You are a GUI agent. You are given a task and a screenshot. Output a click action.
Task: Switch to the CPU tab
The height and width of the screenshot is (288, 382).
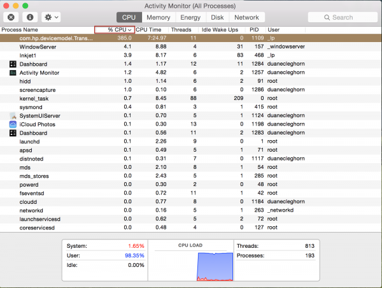point(129,18)
